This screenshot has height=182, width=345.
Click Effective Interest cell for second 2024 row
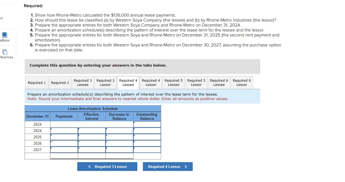tap(92, 131)
